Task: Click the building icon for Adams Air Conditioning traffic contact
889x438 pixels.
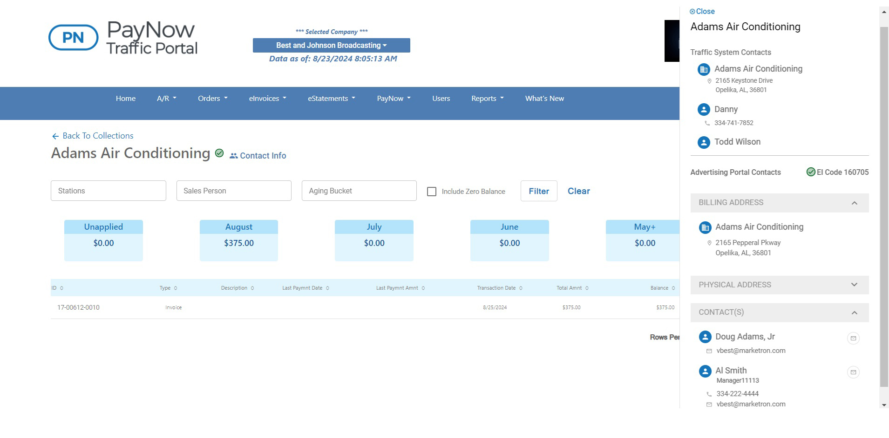Action: coord(704,70)
